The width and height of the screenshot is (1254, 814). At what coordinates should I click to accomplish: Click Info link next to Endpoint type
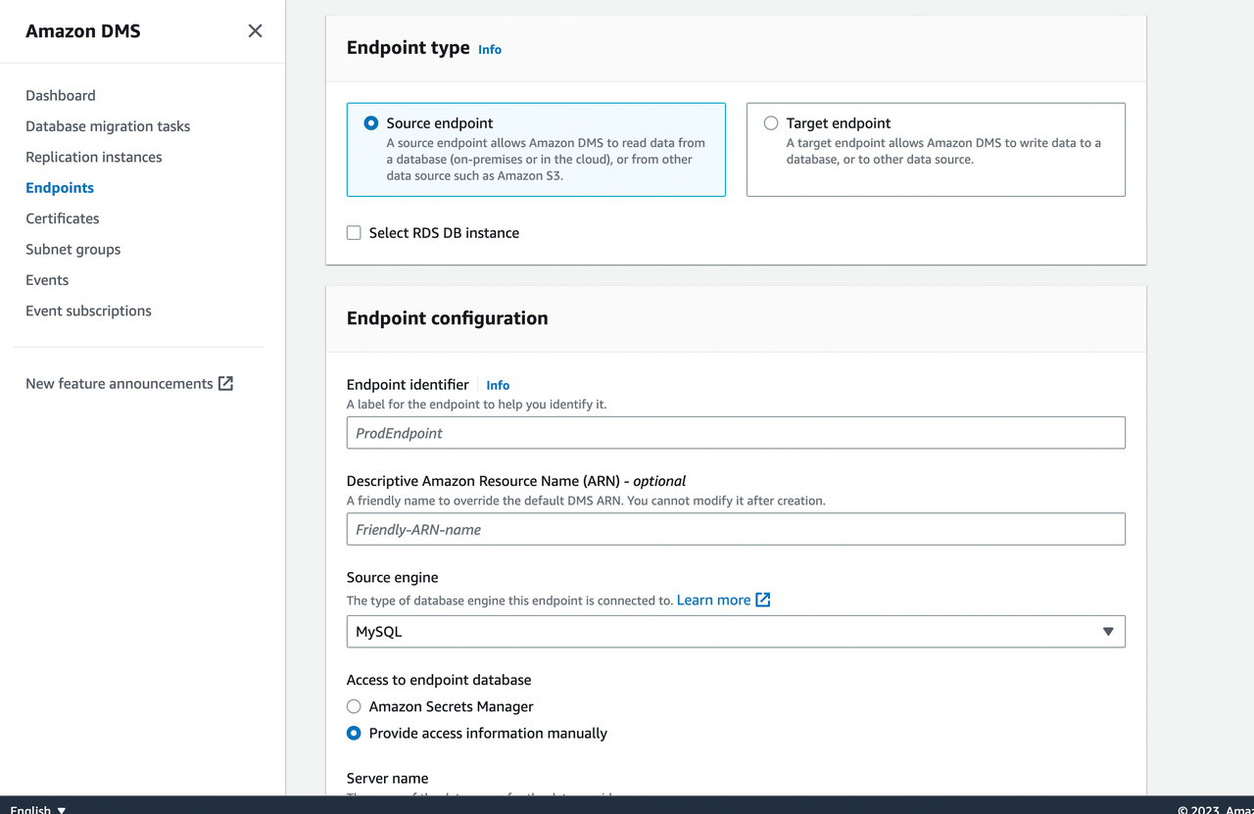pyautogui.click(x=490, y=49)
